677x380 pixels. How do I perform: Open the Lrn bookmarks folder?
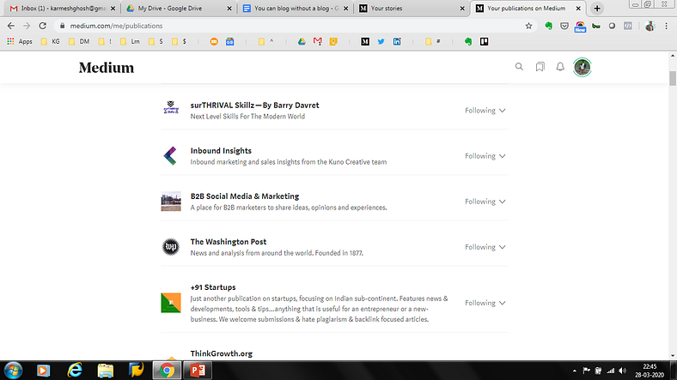[131, 41]
